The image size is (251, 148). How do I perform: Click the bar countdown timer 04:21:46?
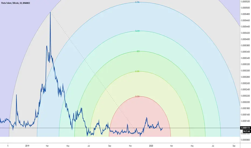point(247,131)
